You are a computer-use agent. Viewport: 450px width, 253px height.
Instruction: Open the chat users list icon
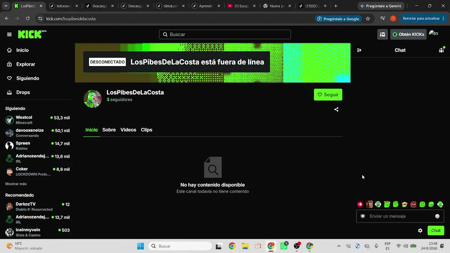(441, 50)
